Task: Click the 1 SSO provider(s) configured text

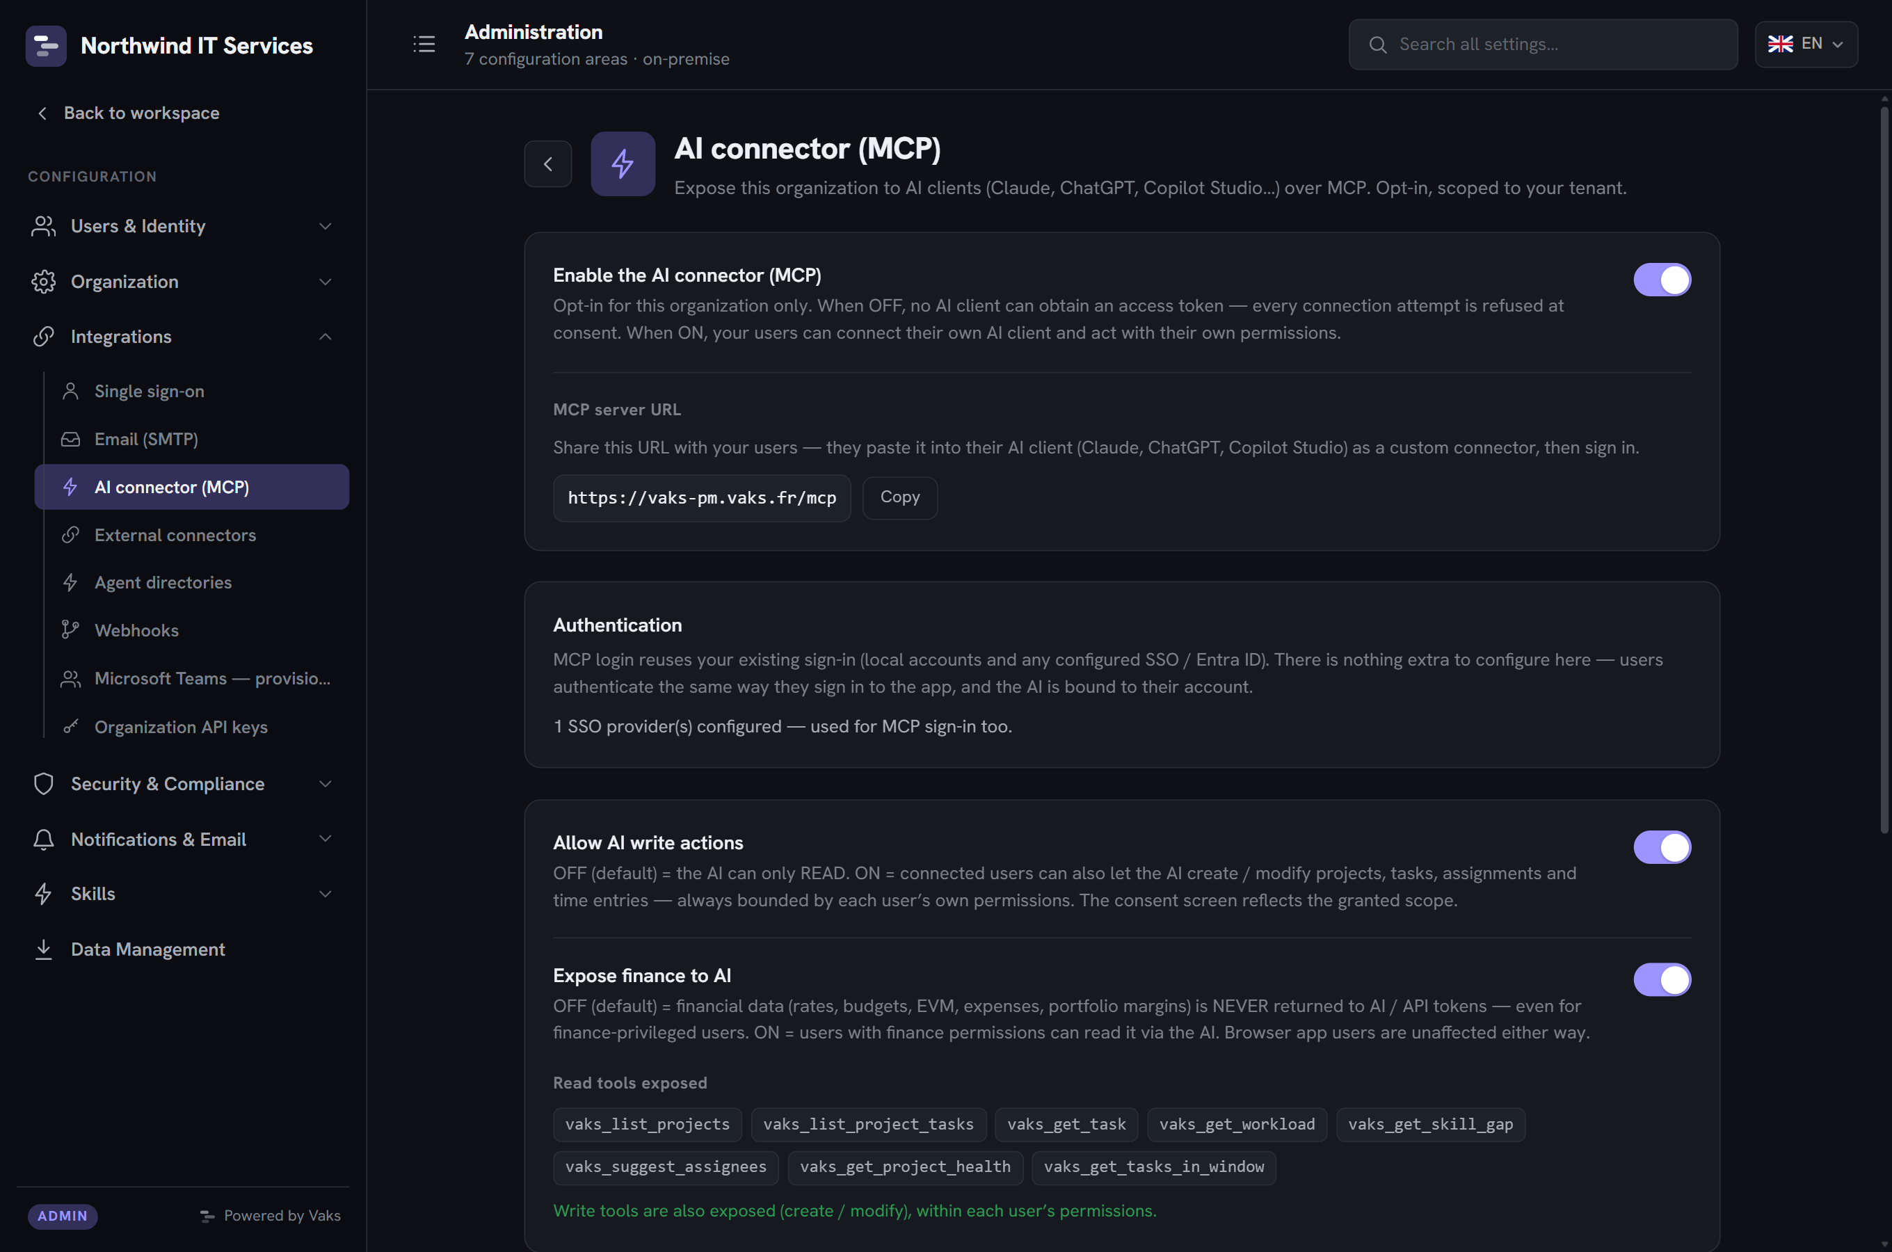Action: point(783,727)
